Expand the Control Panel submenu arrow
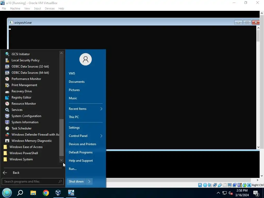264x198 pixels. 101,136
